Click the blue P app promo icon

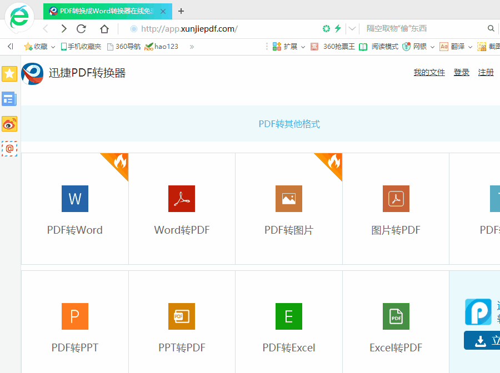point(478,312)
